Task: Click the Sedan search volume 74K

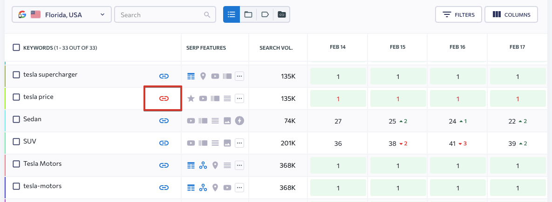Action: pos(290,121)
